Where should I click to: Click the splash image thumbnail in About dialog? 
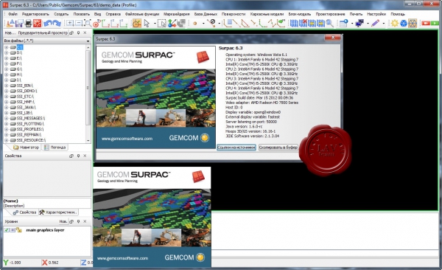click(156, 97)
